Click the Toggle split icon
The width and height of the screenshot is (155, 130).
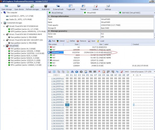pos(70,6)
